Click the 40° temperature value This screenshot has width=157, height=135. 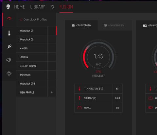pos(117,89)
